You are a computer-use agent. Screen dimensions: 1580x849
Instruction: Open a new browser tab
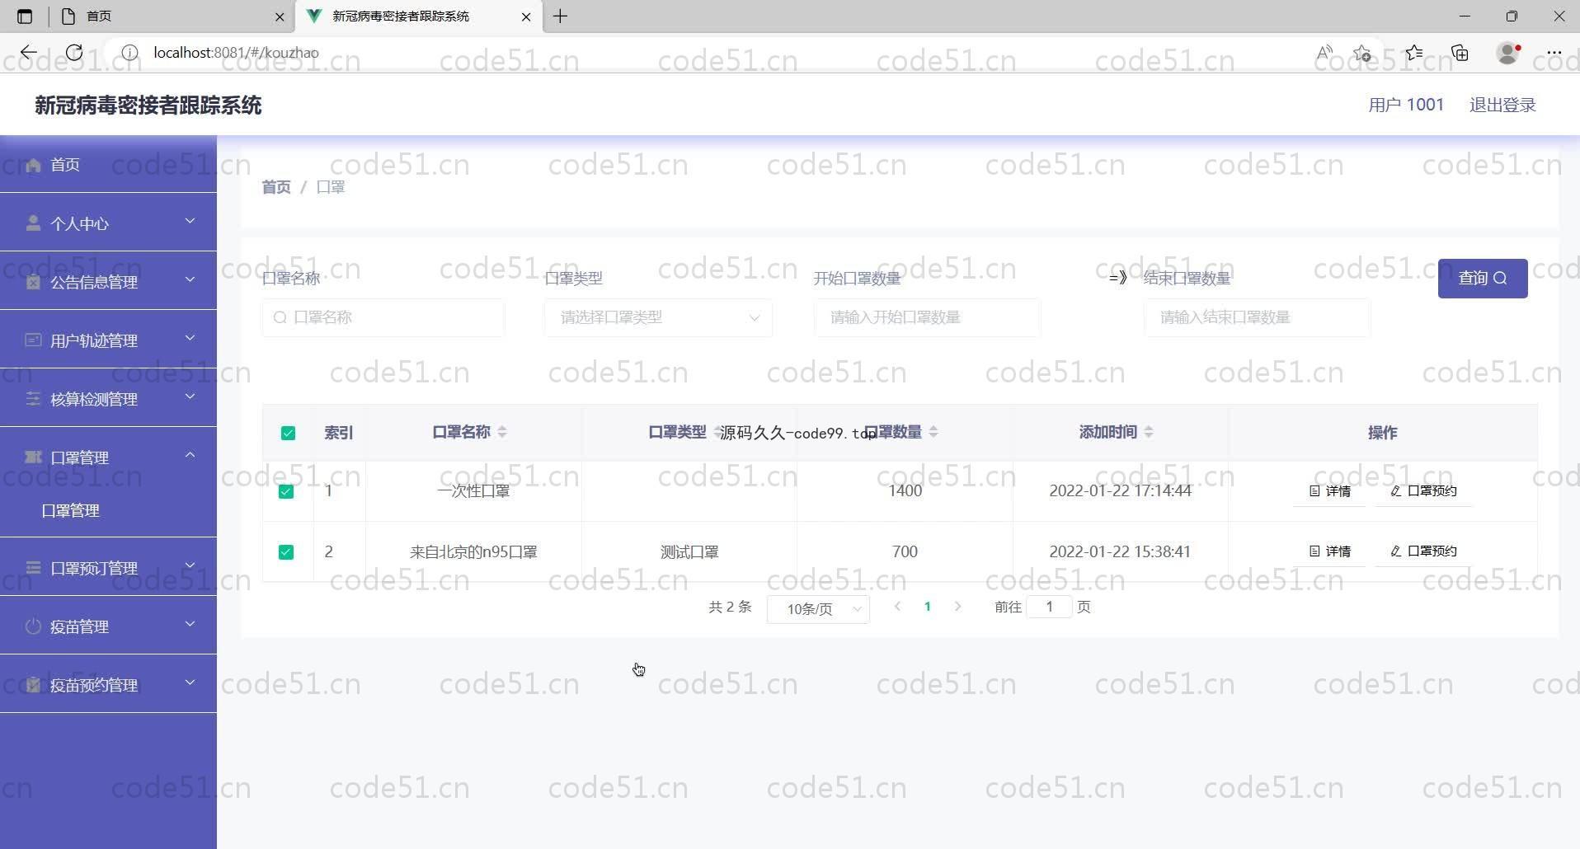(561, 16)
